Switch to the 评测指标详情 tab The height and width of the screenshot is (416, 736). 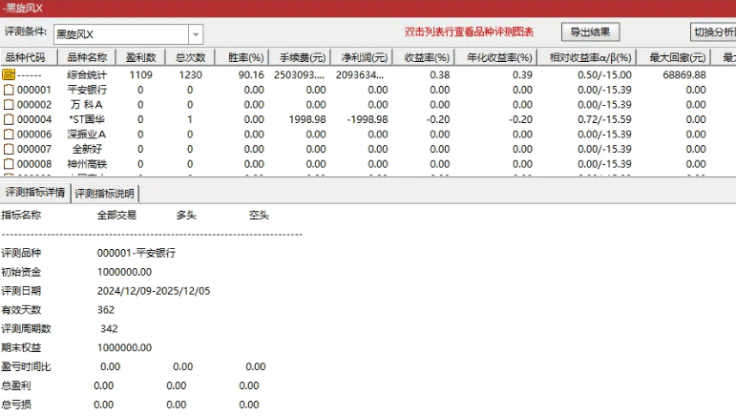[x=34, y=193]
